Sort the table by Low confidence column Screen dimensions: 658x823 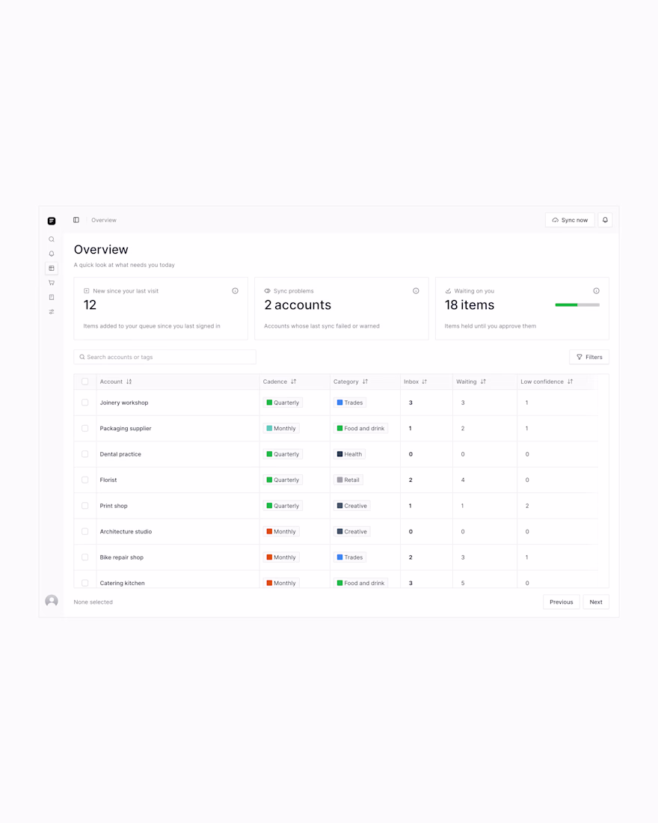pos(570,382)
